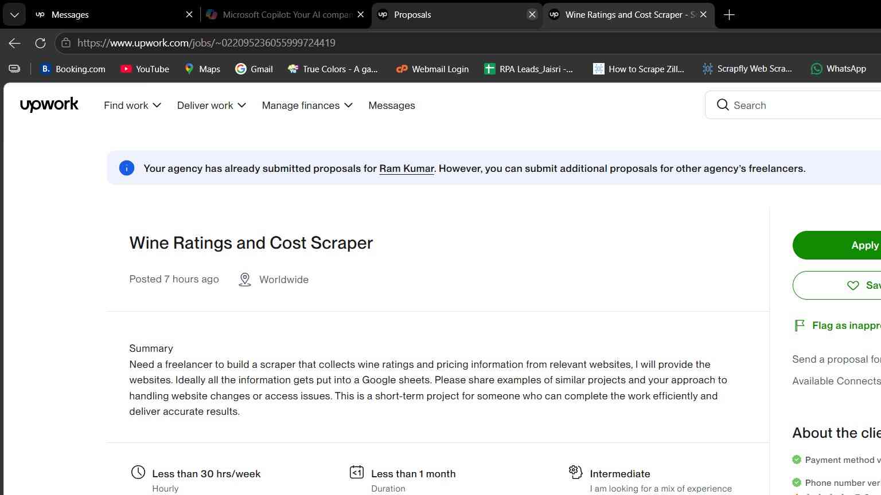Expand the Manage finances menu

[x=307, y=105]
